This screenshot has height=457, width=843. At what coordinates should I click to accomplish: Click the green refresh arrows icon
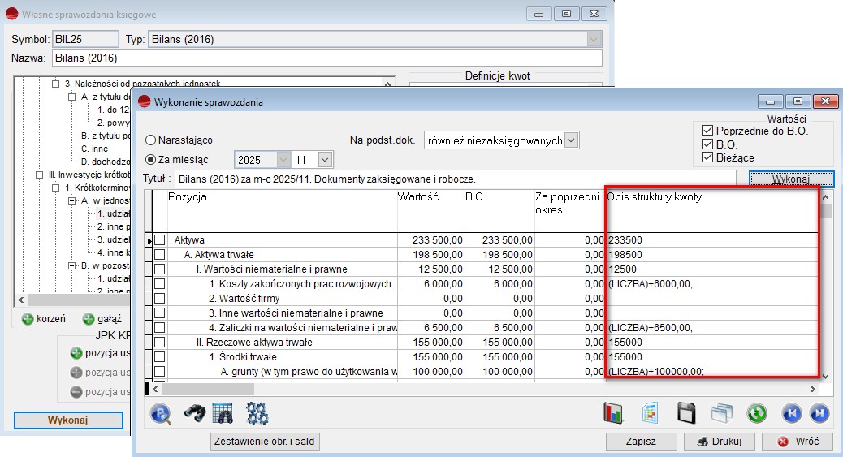(757, 413)
